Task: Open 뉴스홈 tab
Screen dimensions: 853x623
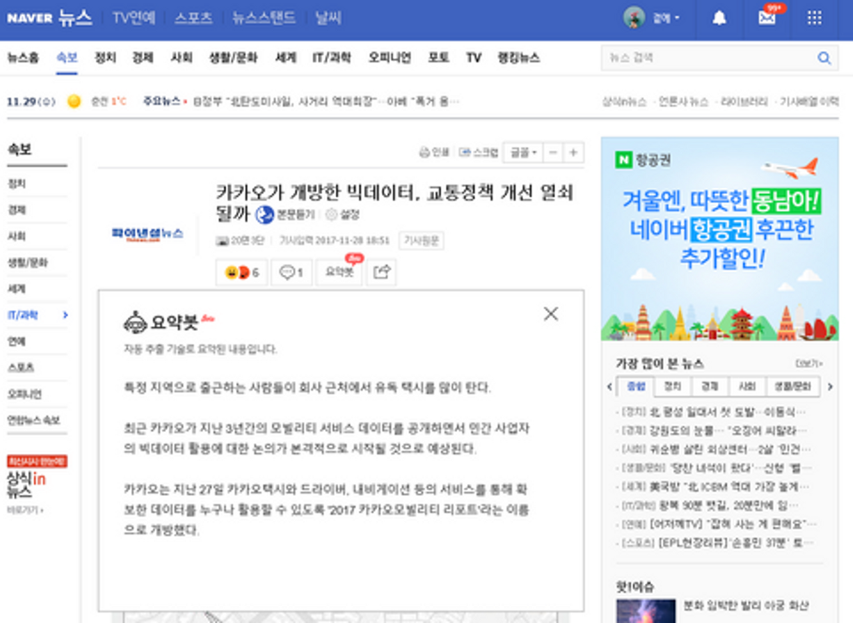Action: pos(23,58)
